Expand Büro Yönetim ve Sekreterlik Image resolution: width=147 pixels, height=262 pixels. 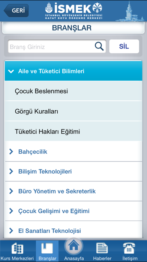73,191
